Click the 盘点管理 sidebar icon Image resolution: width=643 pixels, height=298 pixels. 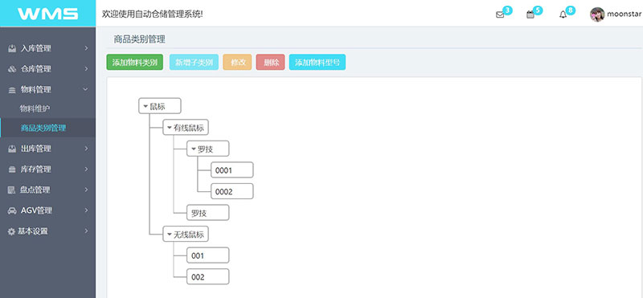coord(12,190)
